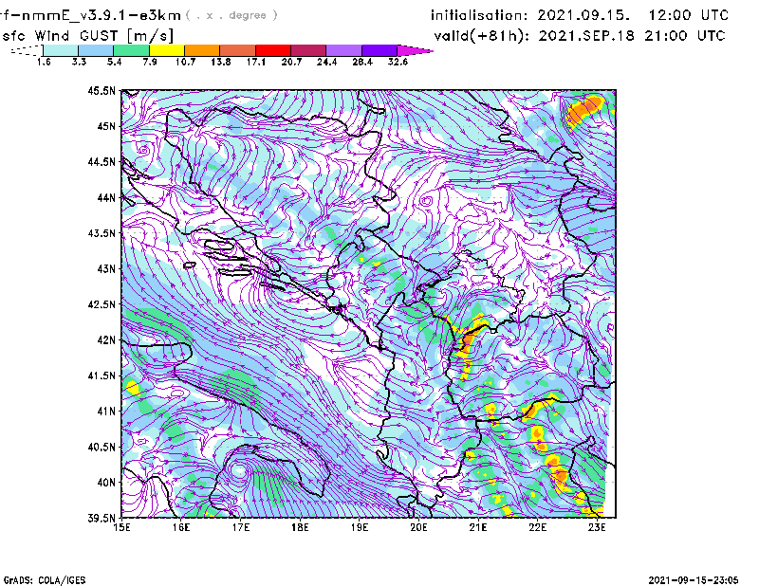Viewport: 759px width, 586px height.
Task: Click the '44N' latitude label
Action: click(106, 197)
